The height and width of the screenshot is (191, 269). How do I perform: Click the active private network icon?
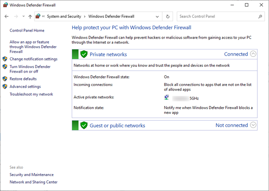(x=166, y=97)
